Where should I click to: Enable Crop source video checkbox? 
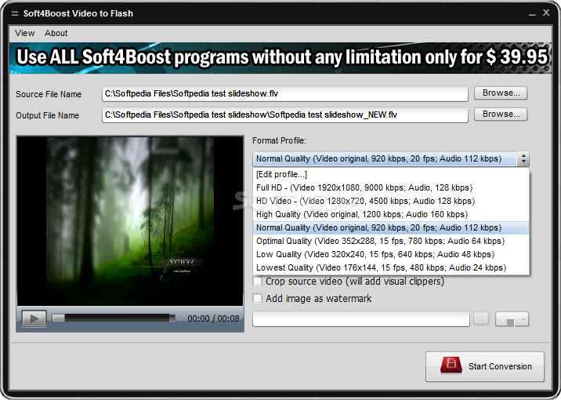click(x=257, y=281)
